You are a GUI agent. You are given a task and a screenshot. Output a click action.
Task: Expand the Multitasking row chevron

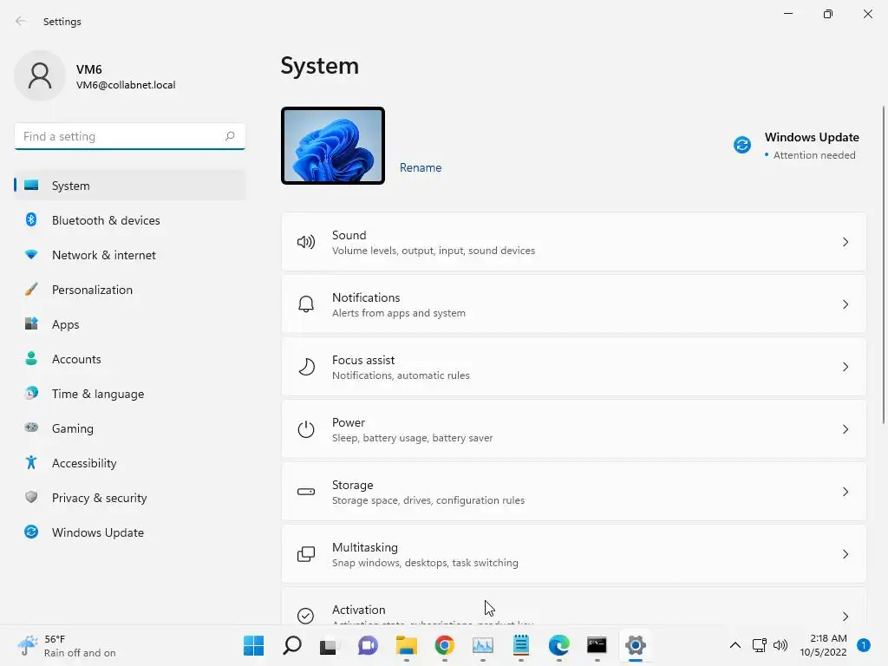845,554
